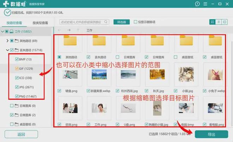Viewport: 233px width, 142px height.
Task: Uncheck GIF (1229) in the tree
Action: [17, 69]
